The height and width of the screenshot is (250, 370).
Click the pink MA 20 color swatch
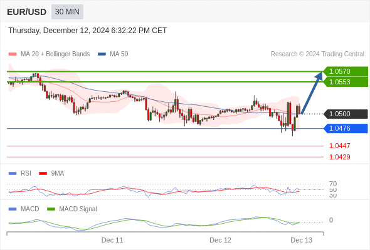13,54
